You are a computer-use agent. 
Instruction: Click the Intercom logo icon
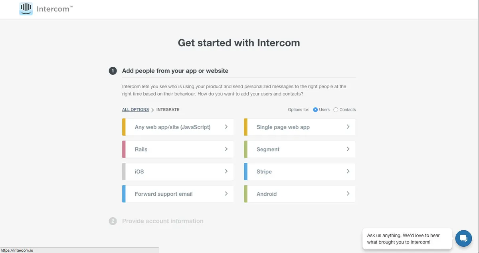[x=26, y=9]
